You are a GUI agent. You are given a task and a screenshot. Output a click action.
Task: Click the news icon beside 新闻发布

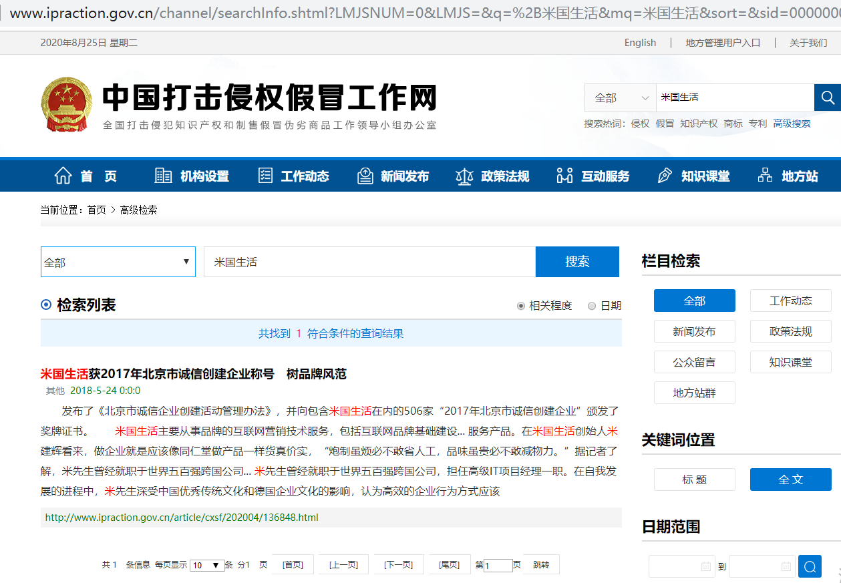[x=365, y=176]
